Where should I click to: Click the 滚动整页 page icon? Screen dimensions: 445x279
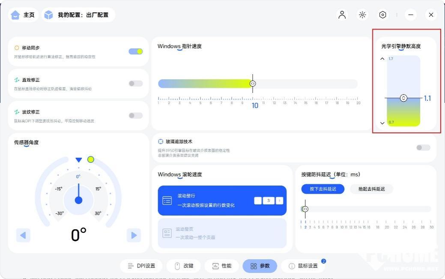point(167,233)
